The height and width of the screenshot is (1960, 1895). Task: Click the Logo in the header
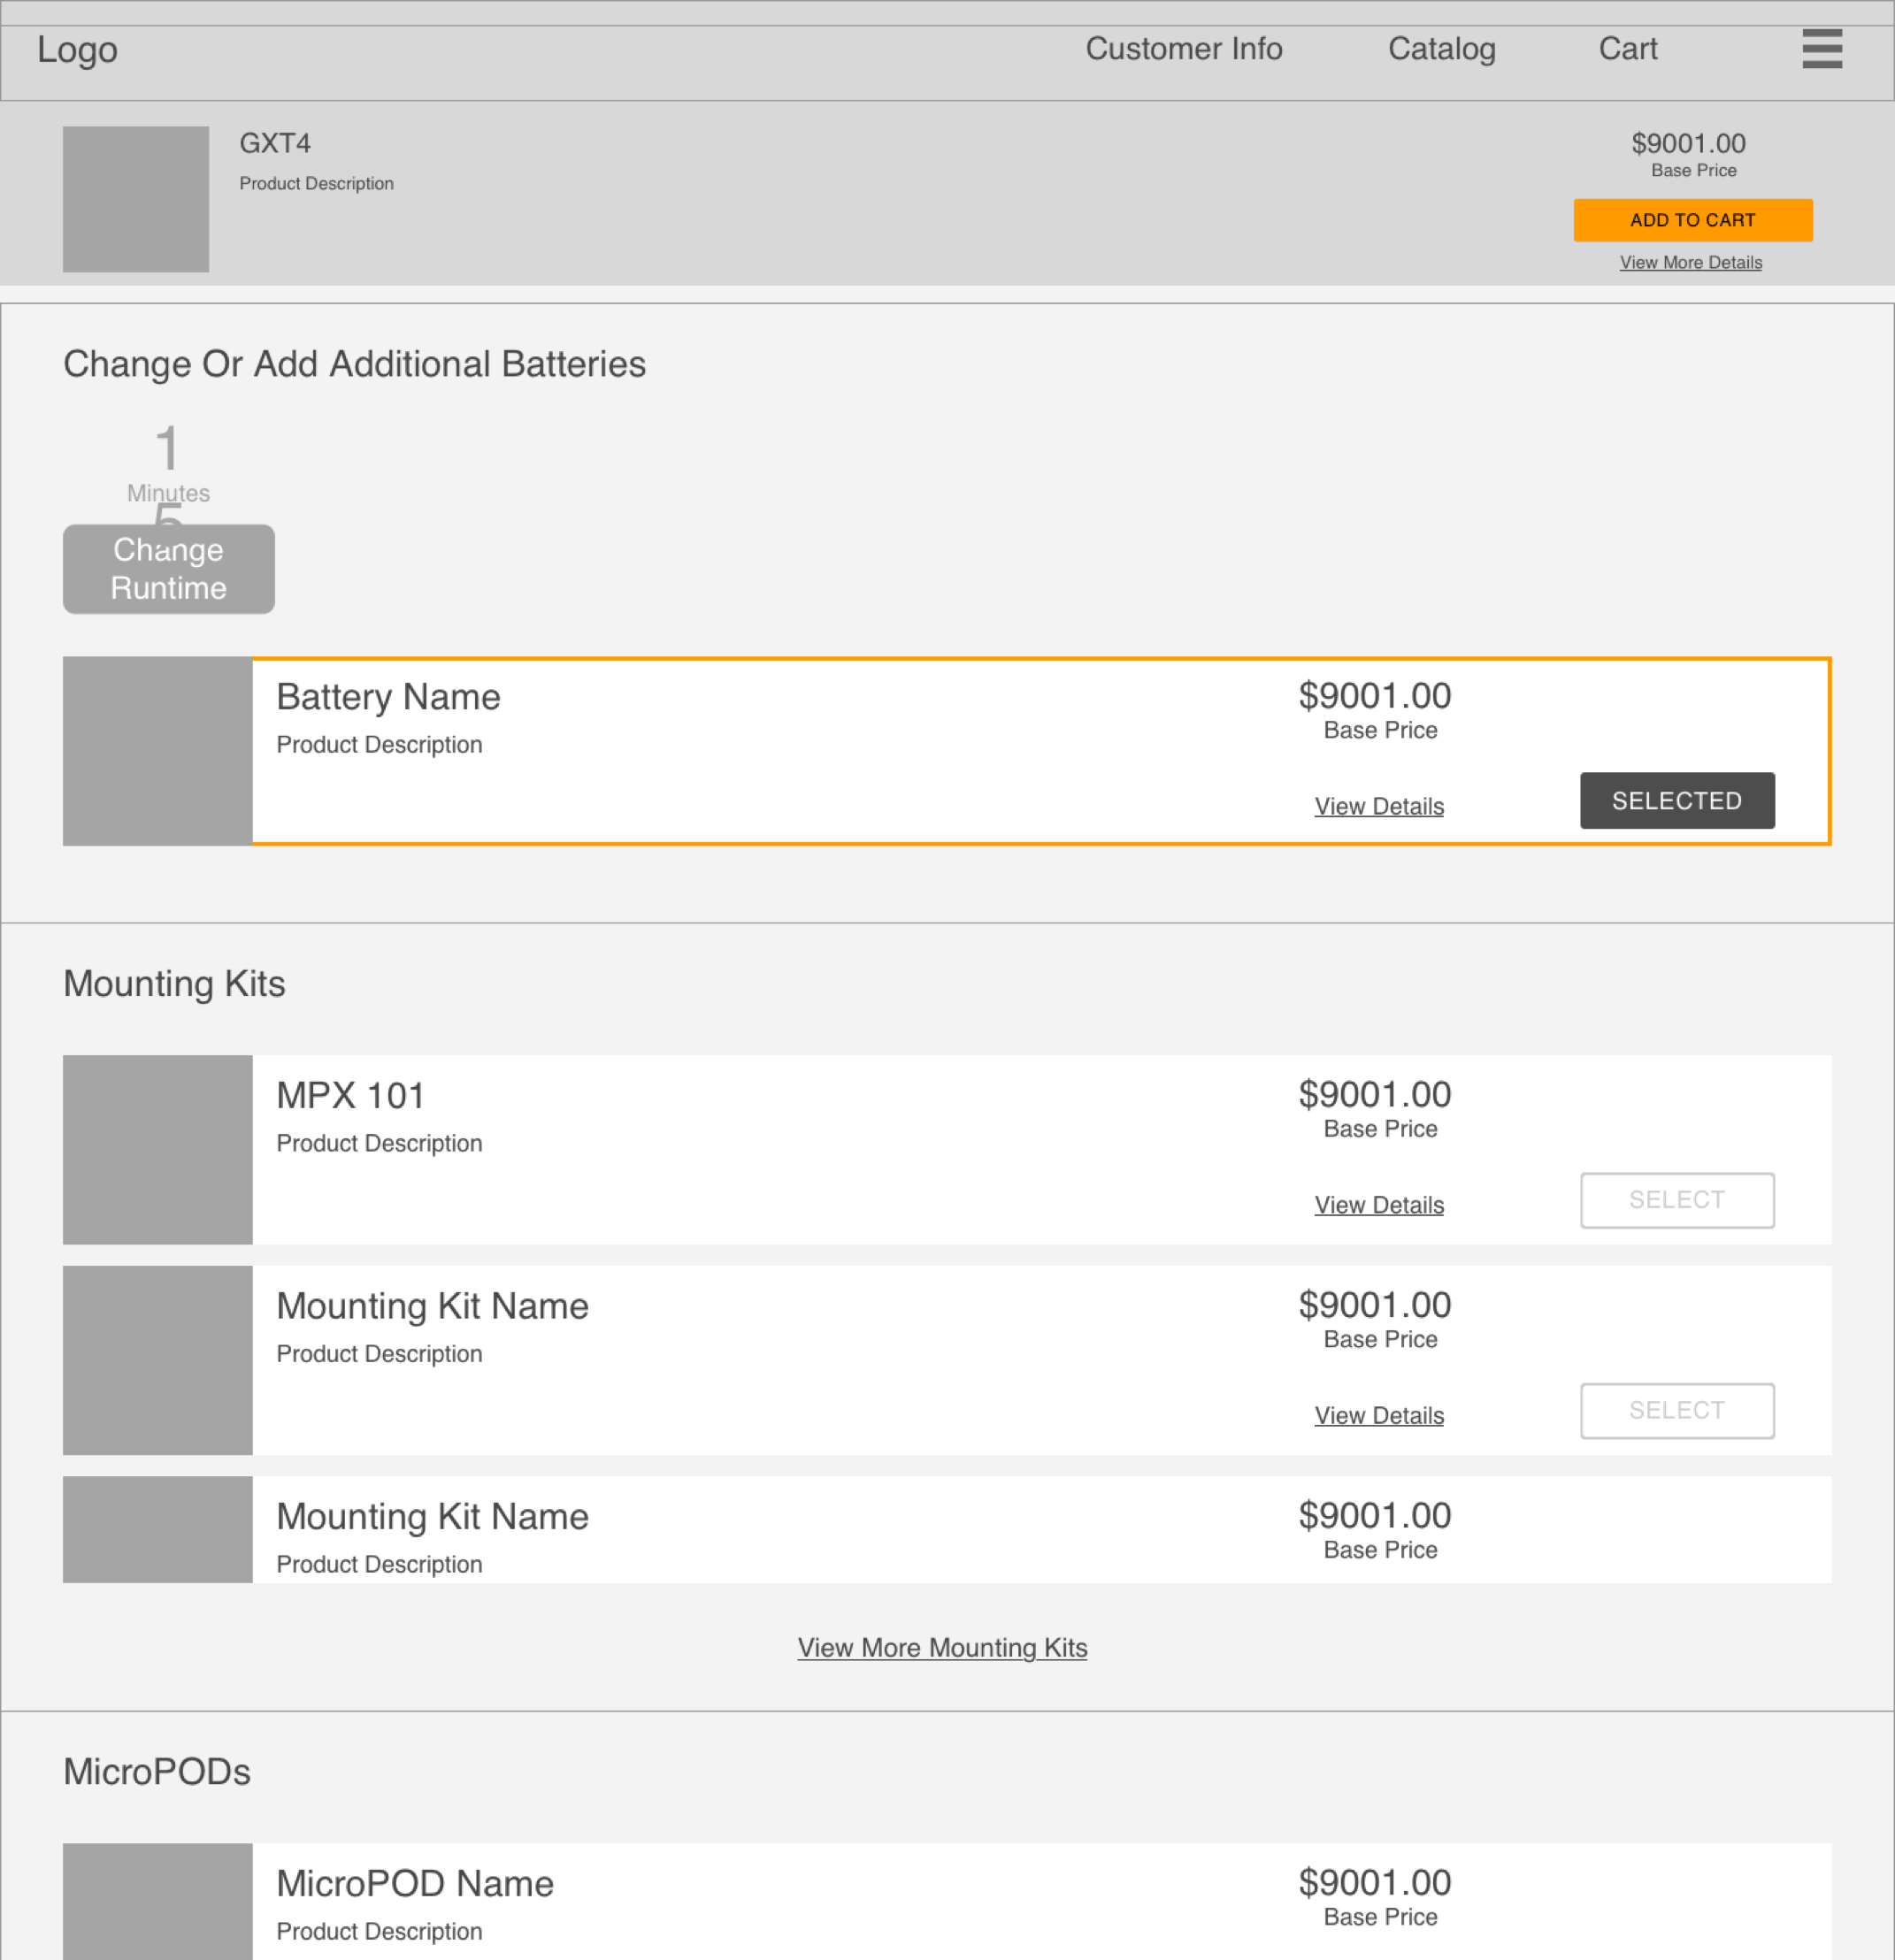coord(77,50)
